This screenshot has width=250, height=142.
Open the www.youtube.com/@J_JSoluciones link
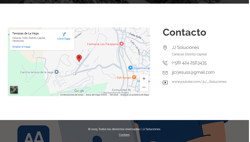199,82
